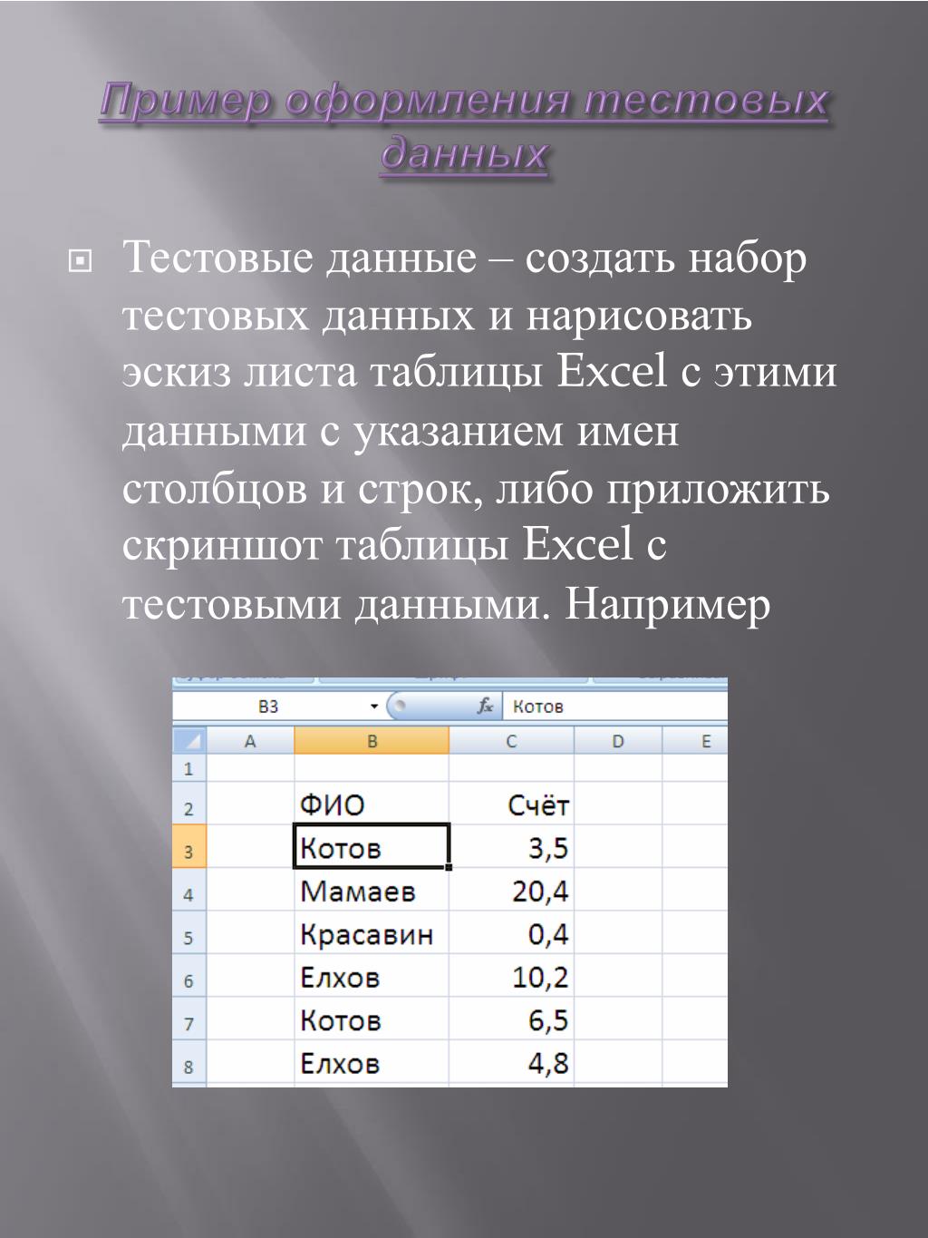Click the Name Box showing B3
928x1238 pixels.
click(x=269, y=707)
